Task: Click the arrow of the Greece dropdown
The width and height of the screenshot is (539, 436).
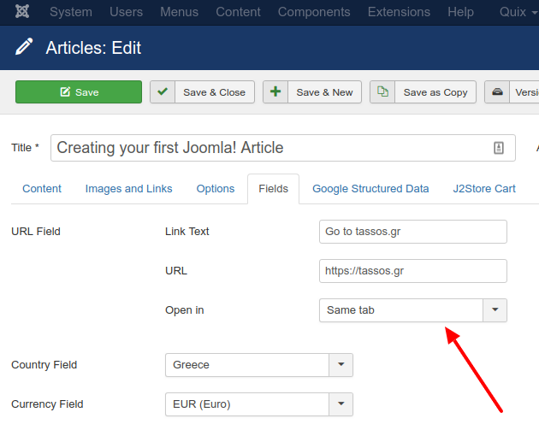Action: pos(341,365)
